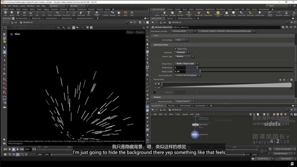Open the No cam viewport dropdown

(x=140, y=32)
